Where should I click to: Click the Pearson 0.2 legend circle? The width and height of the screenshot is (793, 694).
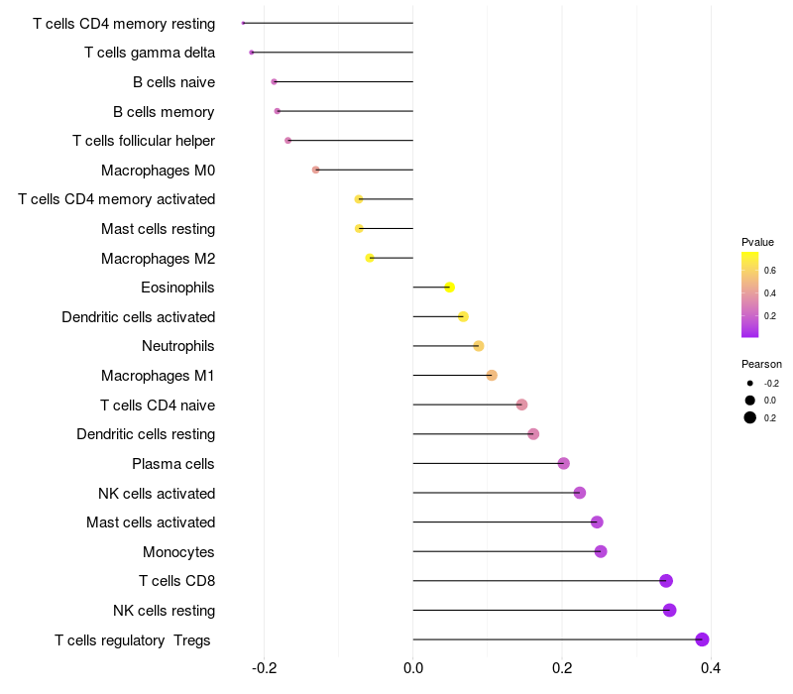pos(750,417)
